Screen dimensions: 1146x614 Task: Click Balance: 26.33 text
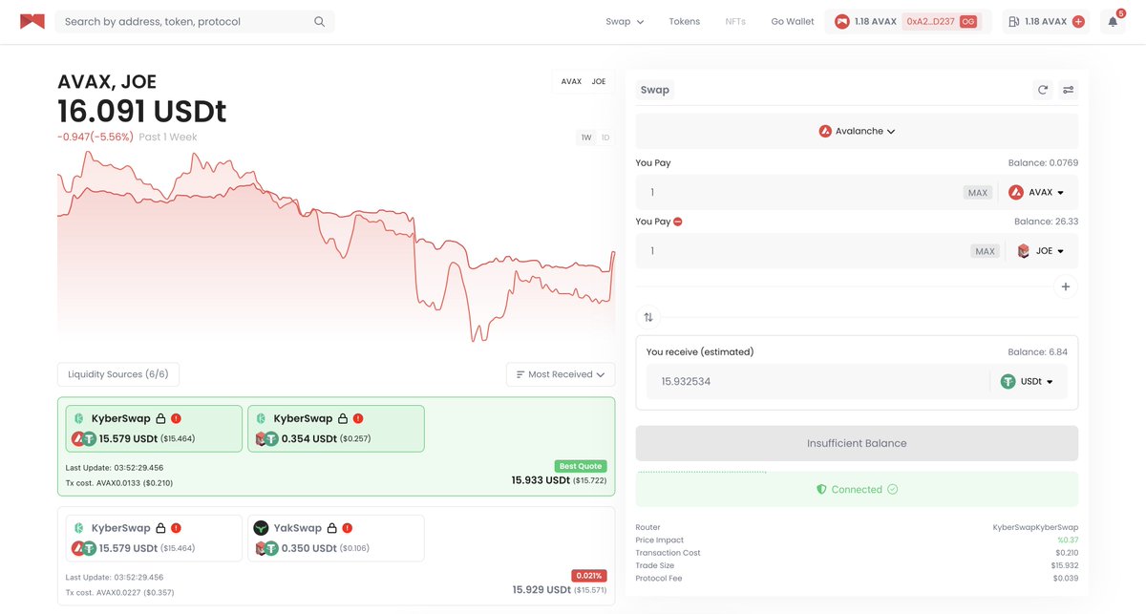pos(1046,222)
